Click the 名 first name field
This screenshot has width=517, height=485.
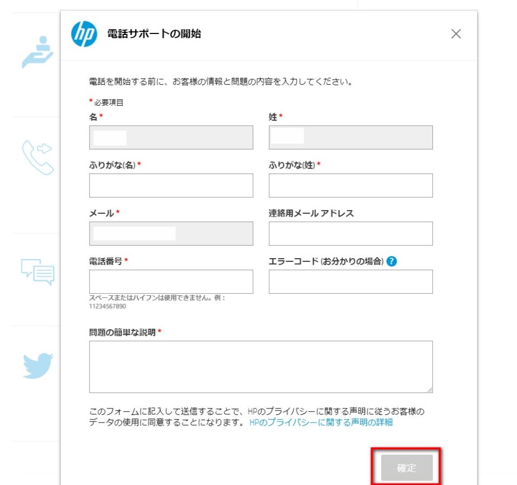tap(171, 137)
